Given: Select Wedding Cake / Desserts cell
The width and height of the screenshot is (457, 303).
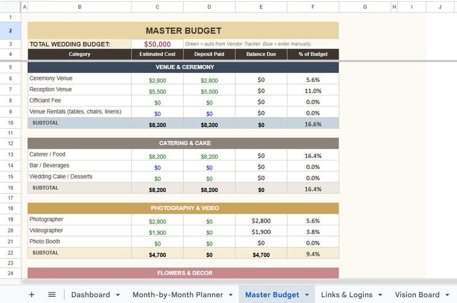Looking at the screenshot, I should pyautogui.click(x=79, y=177).
